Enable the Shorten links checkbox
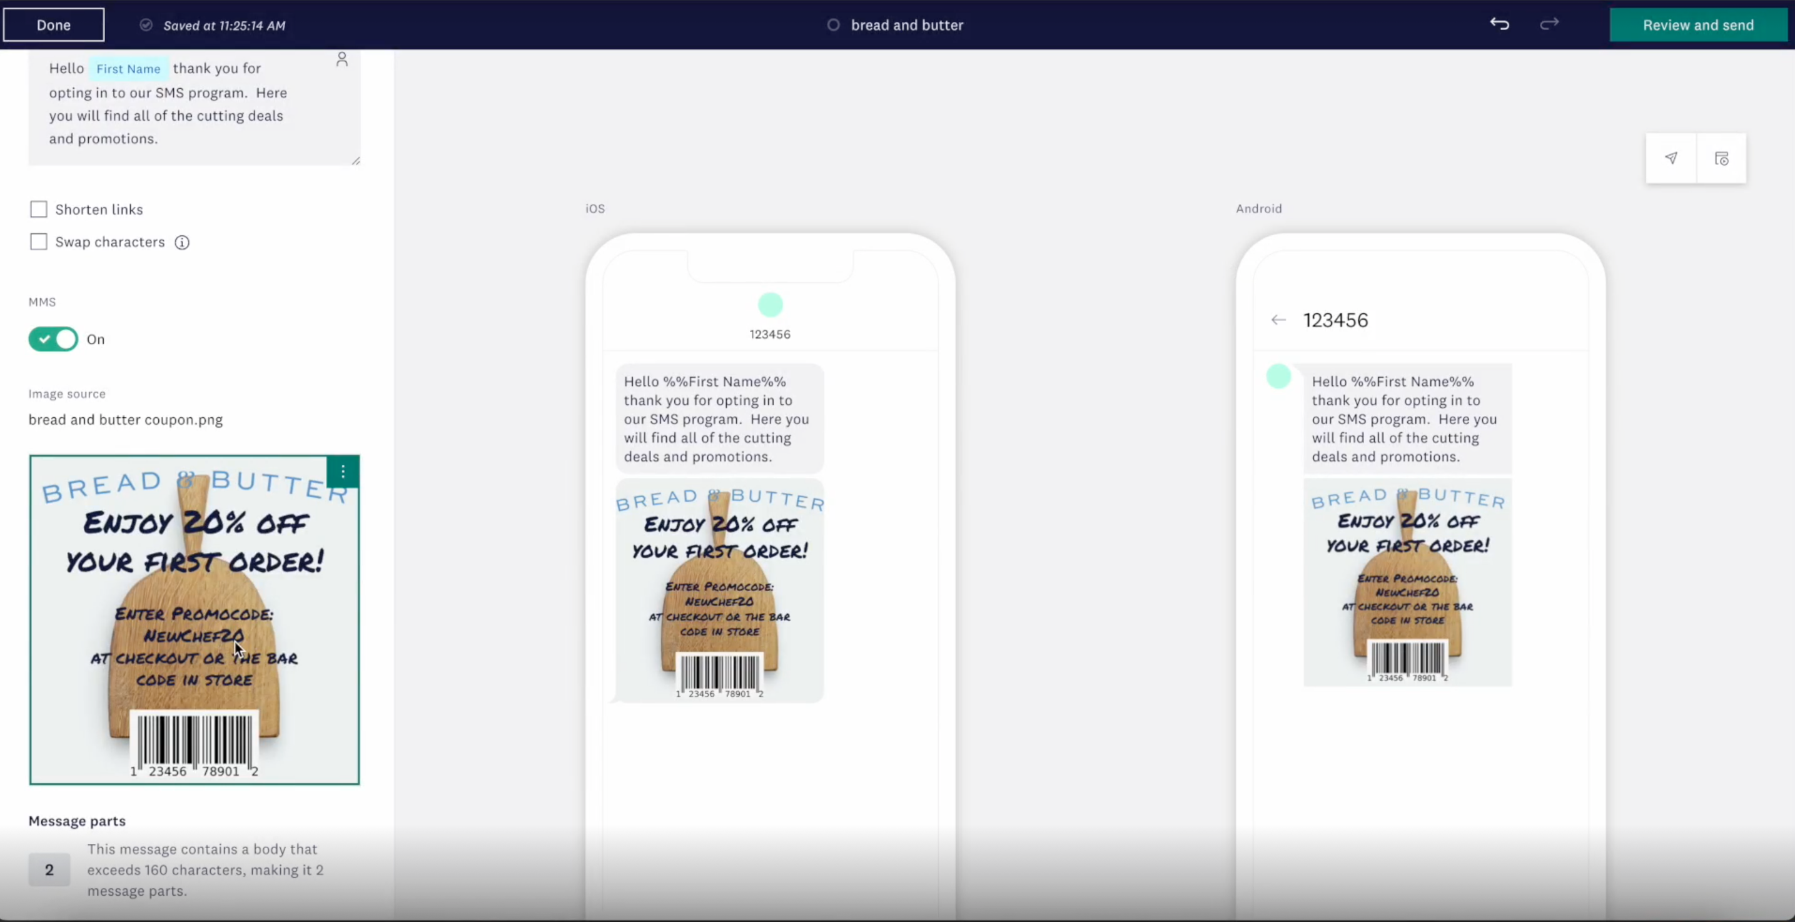The width and height of the screenshot is (1795, 922). pyautogui.click(x=39, y=209)
